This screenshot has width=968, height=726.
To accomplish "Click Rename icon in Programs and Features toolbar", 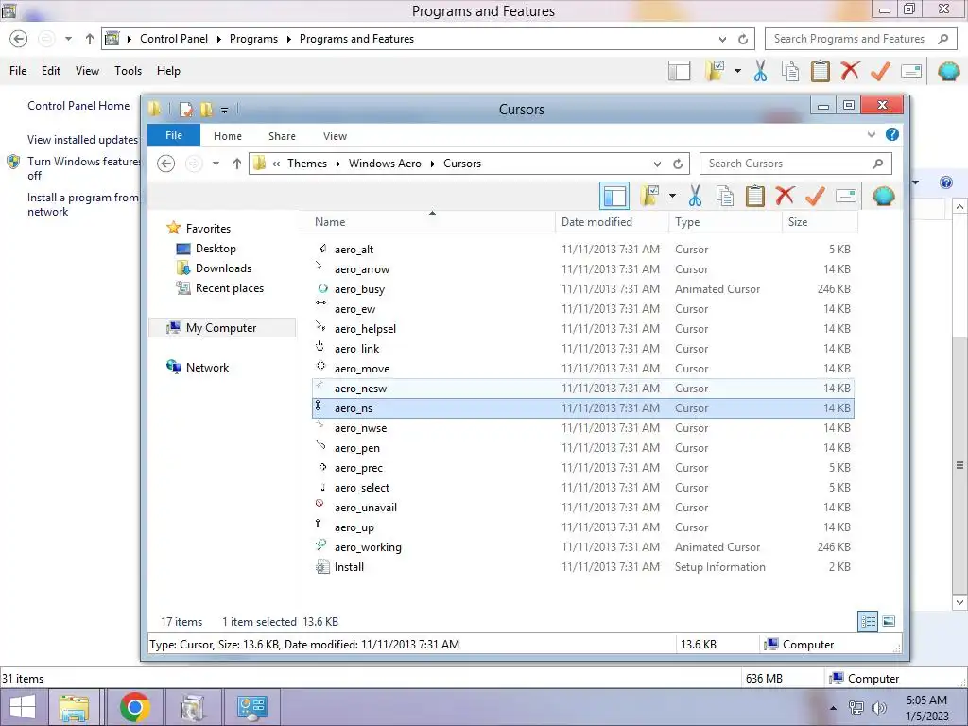I will point(911,71).
